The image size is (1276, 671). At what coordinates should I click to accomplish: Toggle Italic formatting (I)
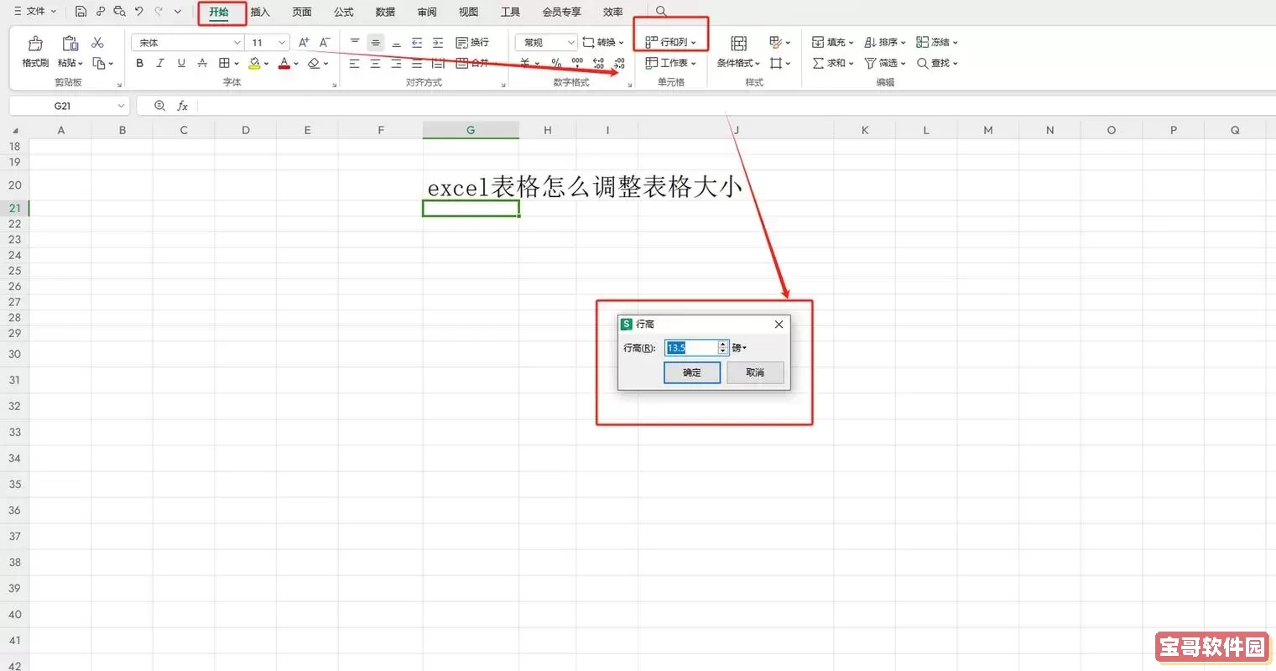[x=160, y=63]
